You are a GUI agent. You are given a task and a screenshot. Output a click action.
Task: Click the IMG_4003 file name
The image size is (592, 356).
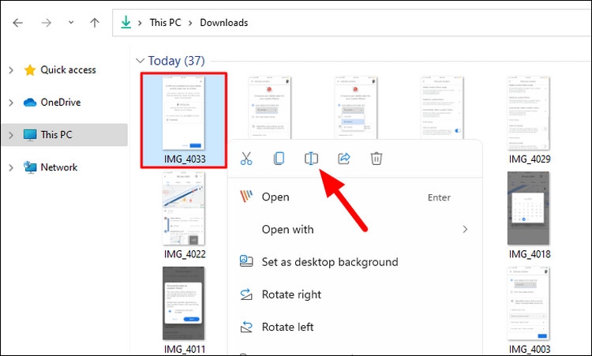coord(530,349)
